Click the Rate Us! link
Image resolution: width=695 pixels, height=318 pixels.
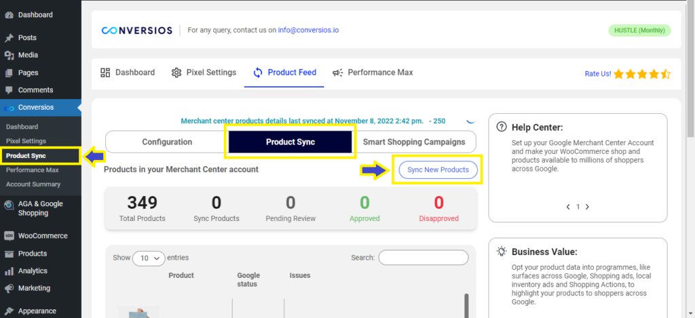(x=598, y=74)
